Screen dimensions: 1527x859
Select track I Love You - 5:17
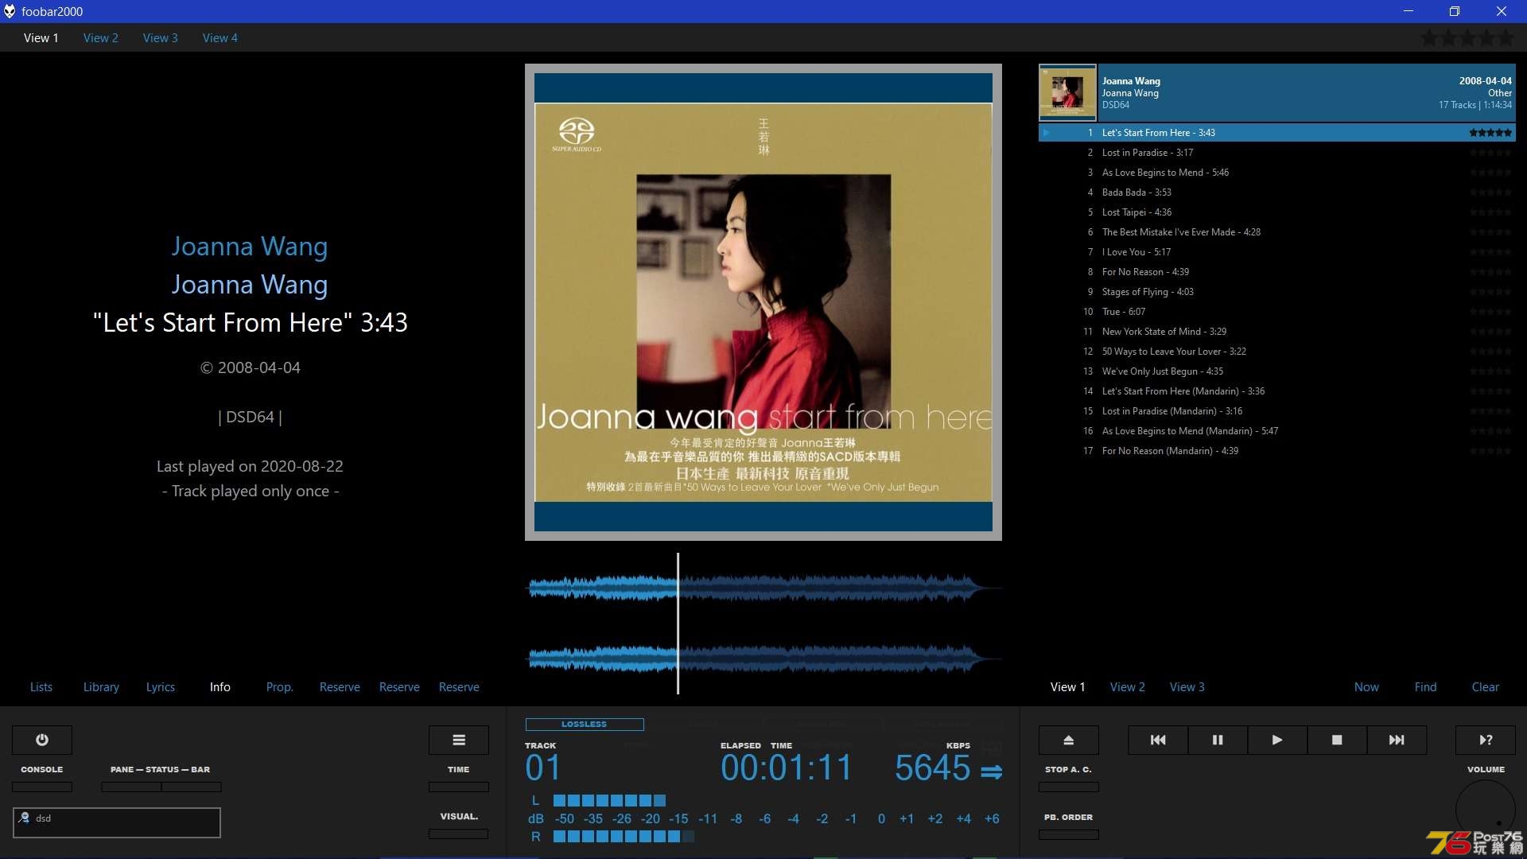(x=1277, y=252)
